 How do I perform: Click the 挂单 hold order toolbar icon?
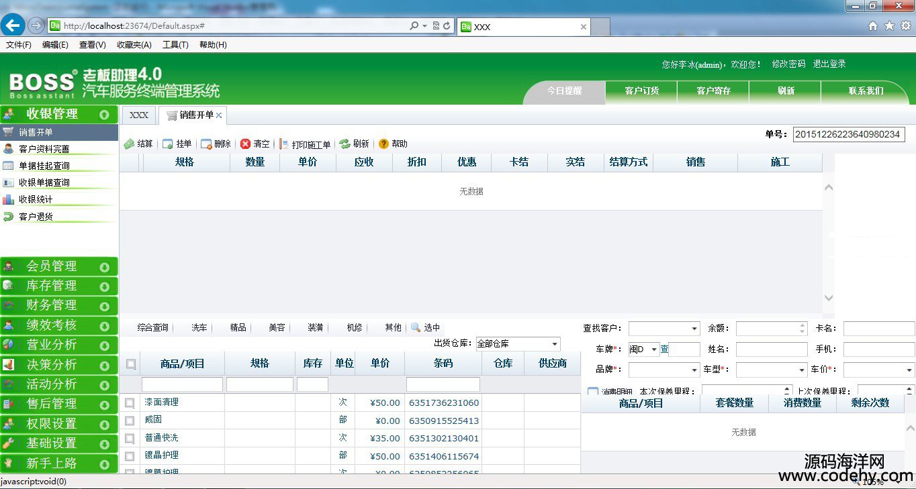coord(168,144)
